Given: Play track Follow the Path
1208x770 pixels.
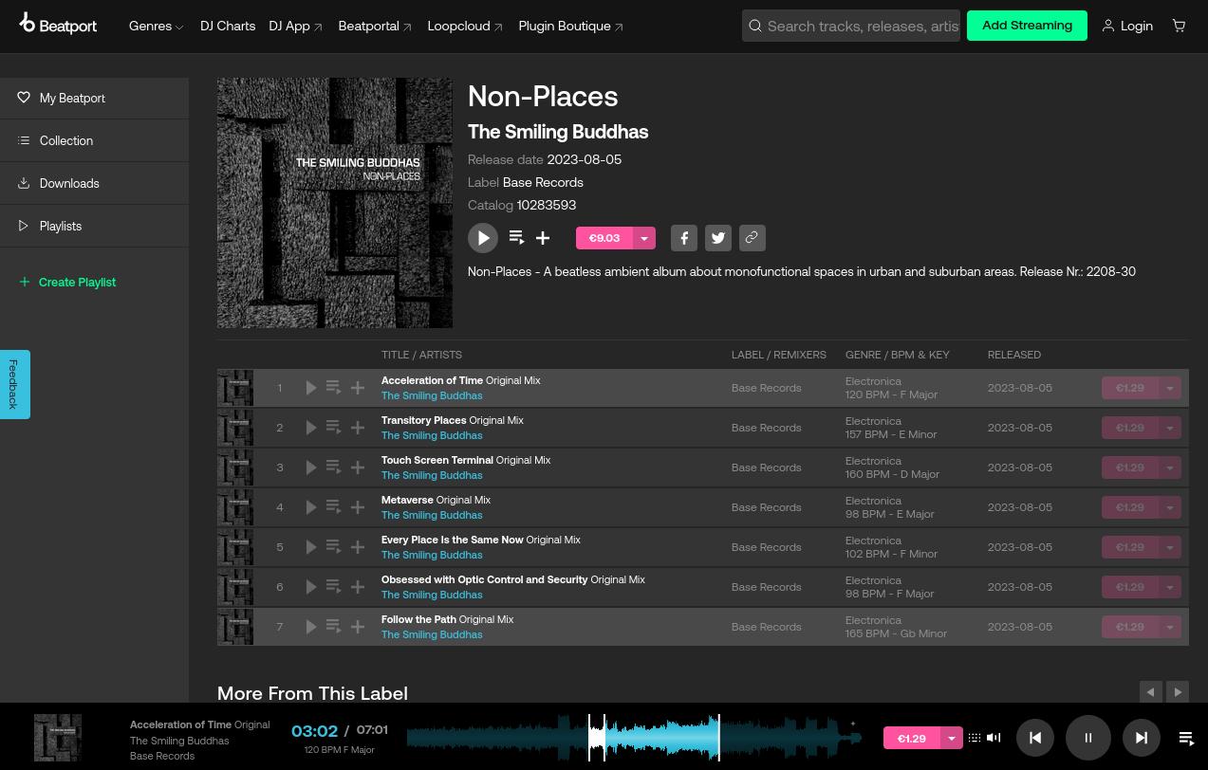Looking at the screenshot, I should click(x=311, y=627).
